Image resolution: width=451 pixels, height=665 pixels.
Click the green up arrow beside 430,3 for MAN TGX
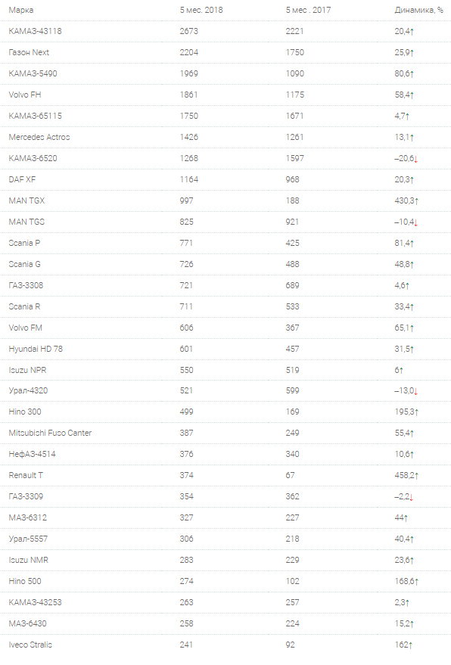417,201
